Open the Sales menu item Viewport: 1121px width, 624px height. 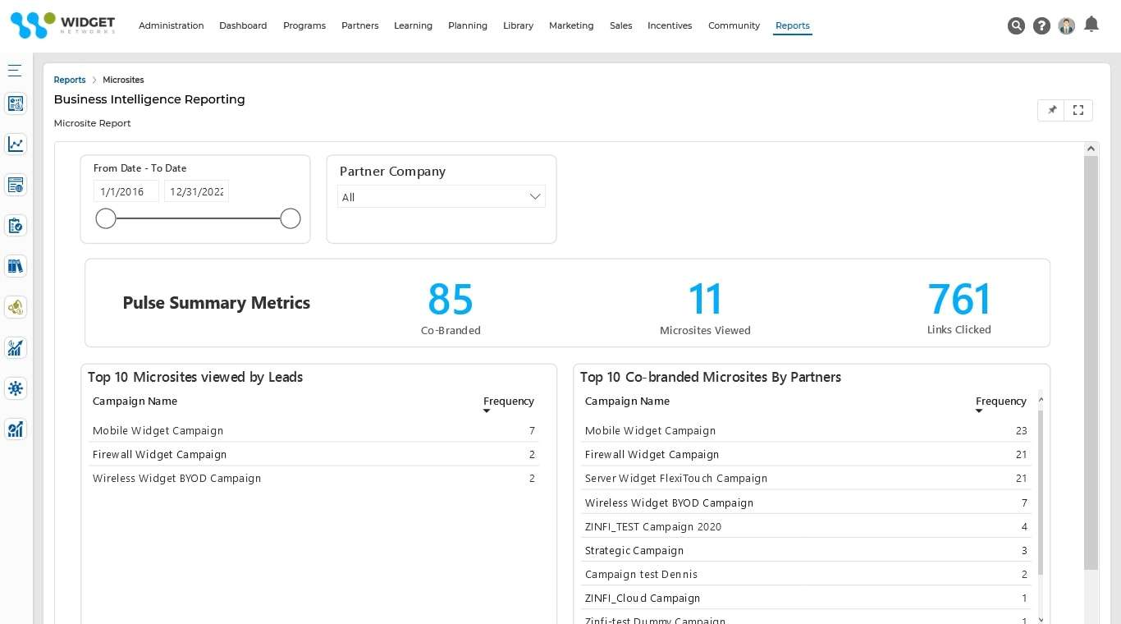(x=620, y=25)
